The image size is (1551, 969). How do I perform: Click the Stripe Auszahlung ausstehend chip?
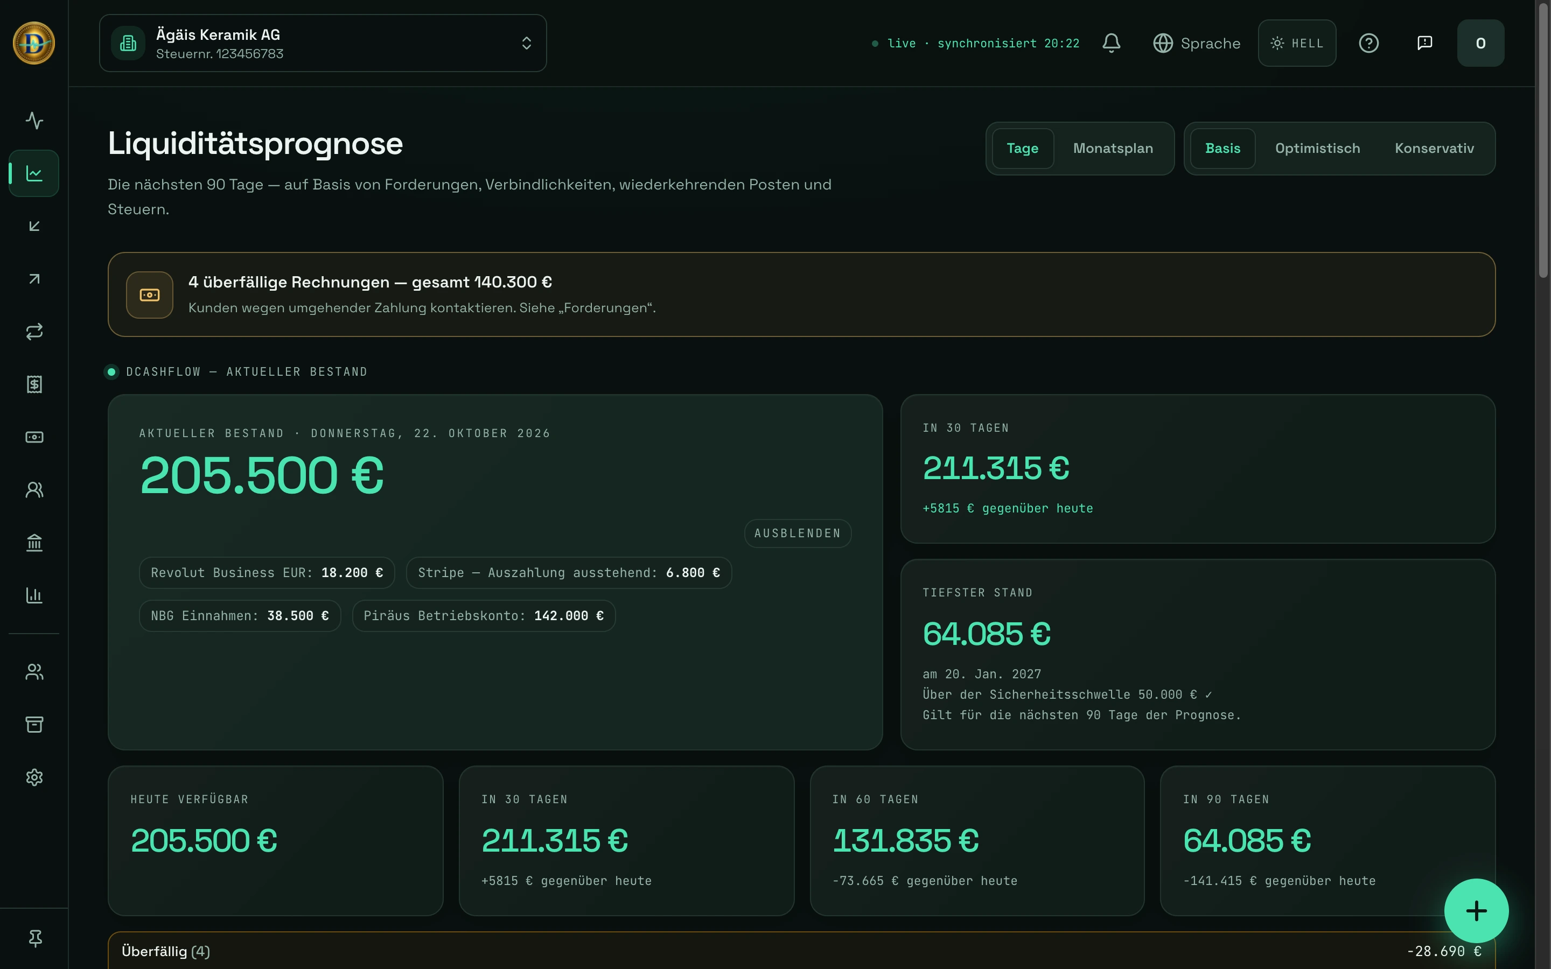coord(569,572)
